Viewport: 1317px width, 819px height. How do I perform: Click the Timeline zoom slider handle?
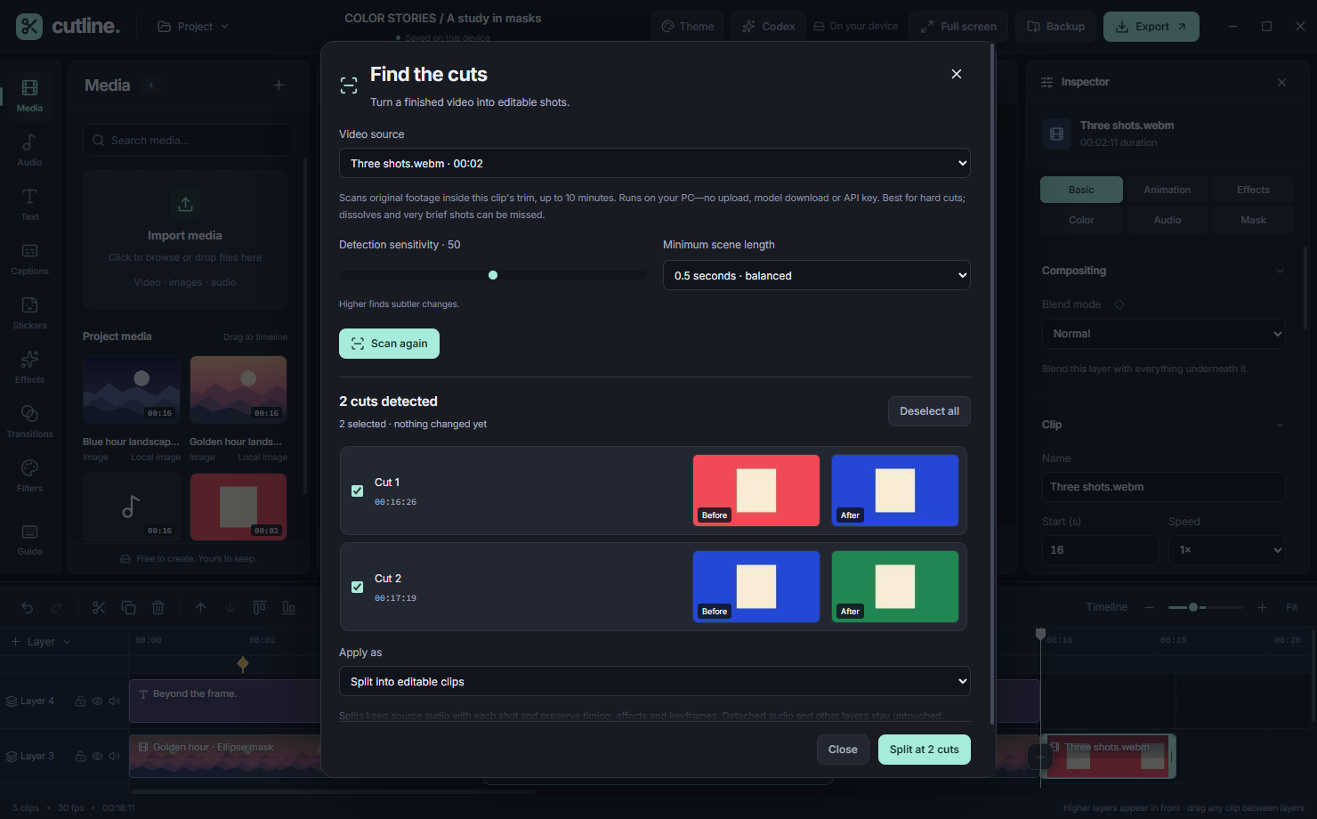(x=1193, y=607)
